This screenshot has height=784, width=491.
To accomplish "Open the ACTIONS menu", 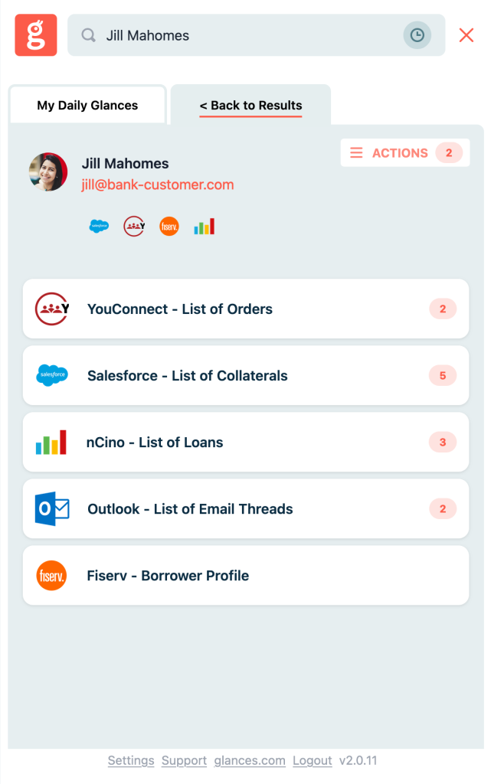I will [x=405, y=152].
